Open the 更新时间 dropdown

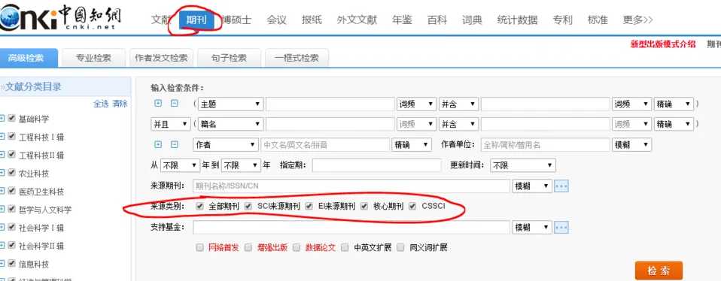point(523,165)
